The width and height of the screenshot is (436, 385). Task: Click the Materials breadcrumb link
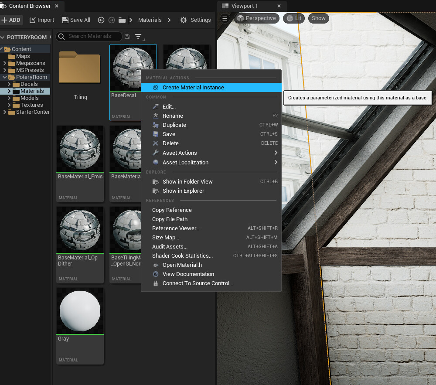coord(150,20)
